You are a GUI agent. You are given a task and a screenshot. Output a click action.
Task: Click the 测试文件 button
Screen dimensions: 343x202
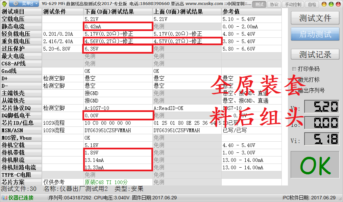click(x=315, y=18)
